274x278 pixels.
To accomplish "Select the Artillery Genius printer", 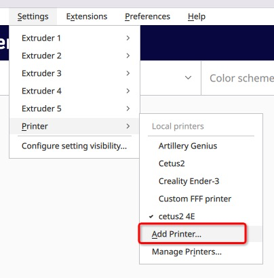I will [201, 146].
